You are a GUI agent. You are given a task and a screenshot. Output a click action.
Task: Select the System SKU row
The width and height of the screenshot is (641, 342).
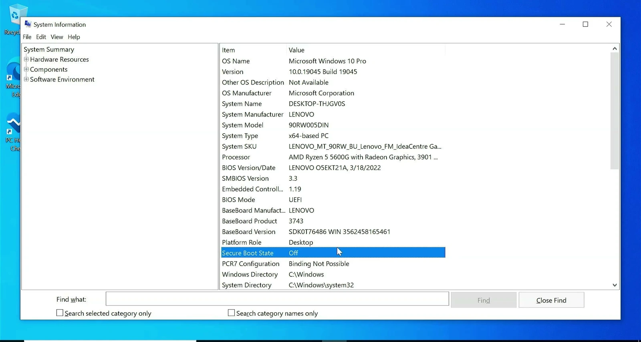333,146
